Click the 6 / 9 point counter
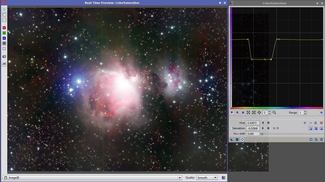The image size is (325, 182). pyautogui.click(x=276, y=128)
